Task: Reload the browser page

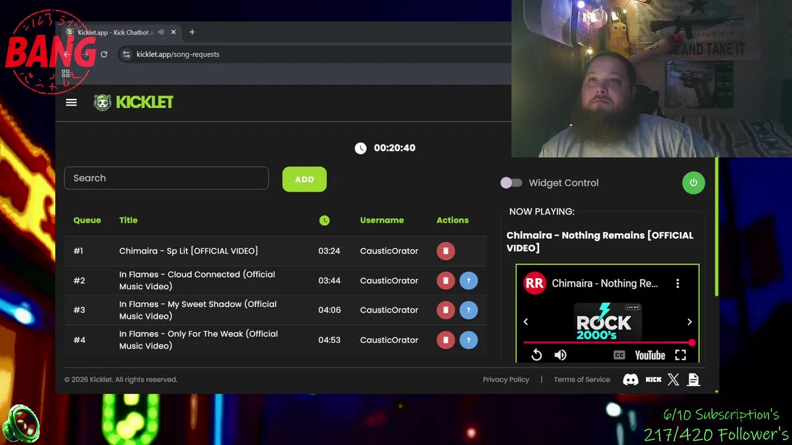Action: (x=104, y=54)
